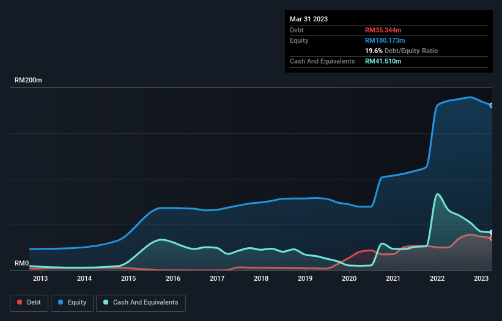Click the red Debt legend dot
502x321 pixels.
tap(20, 302)
